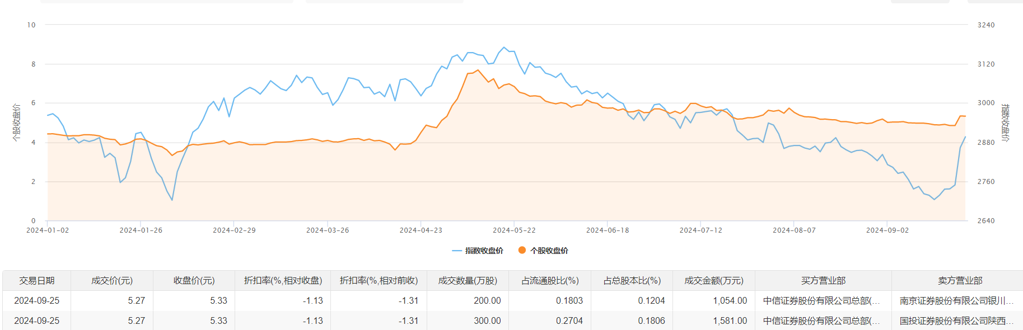Click the 卖方营业部 column header
Image resolution: width=1023 pixels, height=330 pixels.
coord(960,281)
